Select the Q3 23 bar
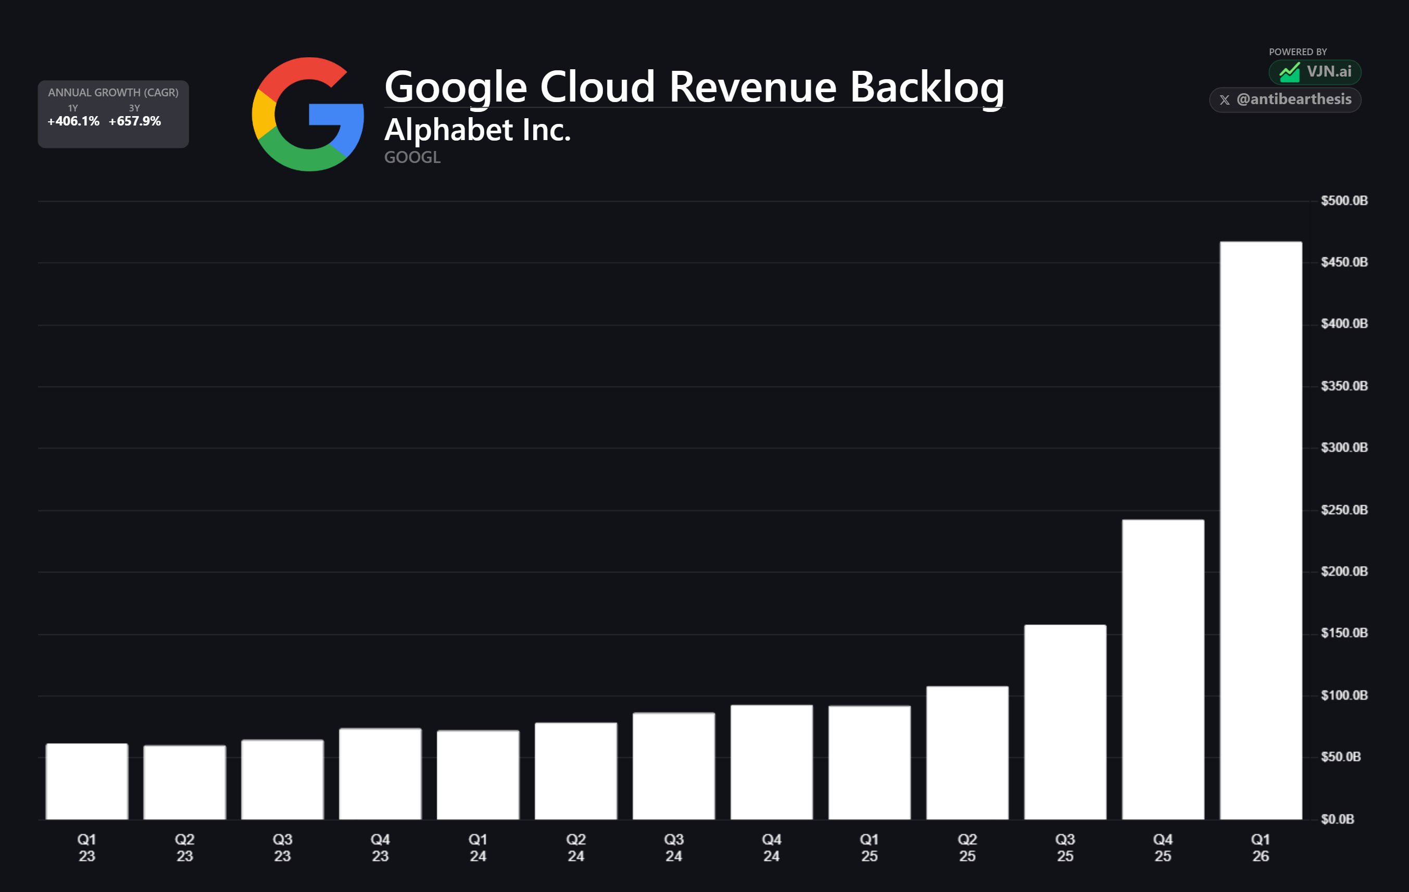This screenshot has height=892, width=1409. pos(282,780)
